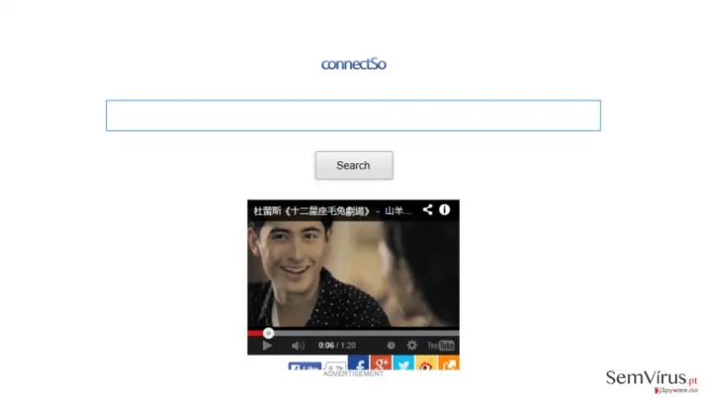Share on Weibo icon
This screenshot has width=709, height=401.
(426, 362)
